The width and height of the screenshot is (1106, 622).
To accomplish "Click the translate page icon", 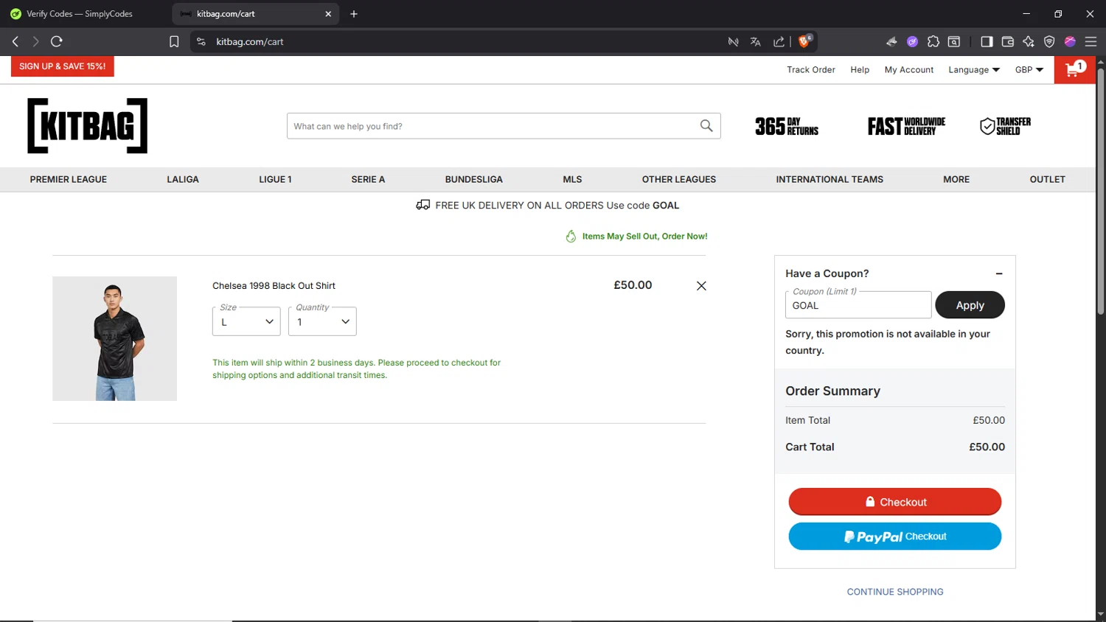I will [x=755, y=42].
